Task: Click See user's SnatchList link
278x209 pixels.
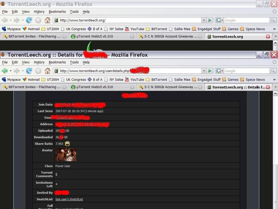Action: [x=69, y=199]
